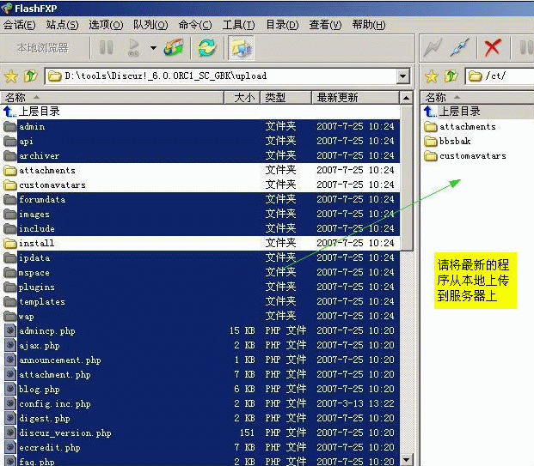Sort local list by 大小 column header
Image resolution: width=534 pixels, height=466 pixels.
point(242,98)
